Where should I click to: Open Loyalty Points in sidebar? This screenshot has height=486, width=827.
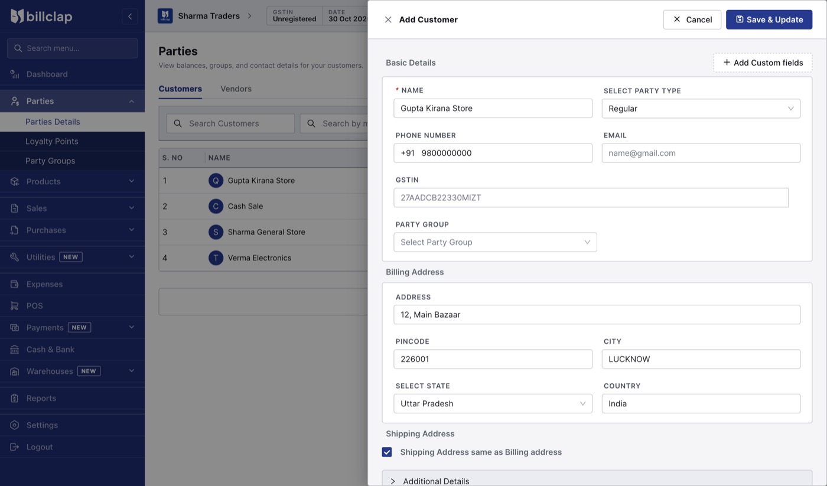click(72, 141)
